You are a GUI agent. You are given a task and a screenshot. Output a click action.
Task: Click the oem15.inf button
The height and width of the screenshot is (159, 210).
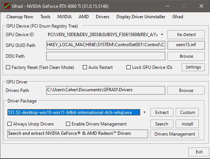pos(186,45)
